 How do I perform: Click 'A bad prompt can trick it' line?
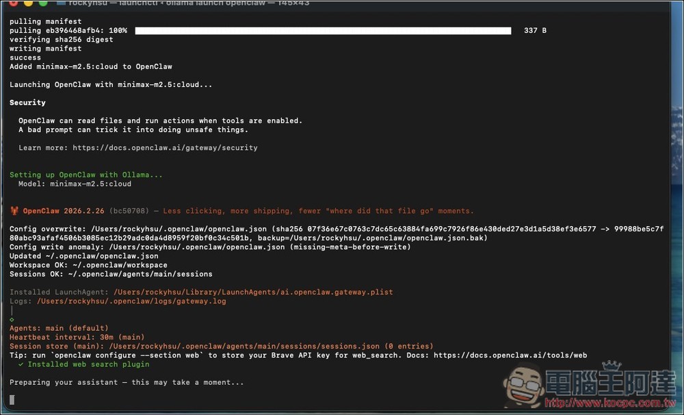133,129
